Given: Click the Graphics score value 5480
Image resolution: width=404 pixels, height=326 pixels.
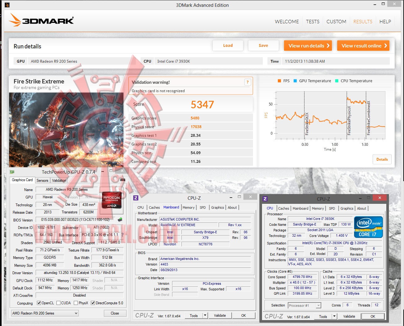Looking at the screenshot, I should point(195,118).
